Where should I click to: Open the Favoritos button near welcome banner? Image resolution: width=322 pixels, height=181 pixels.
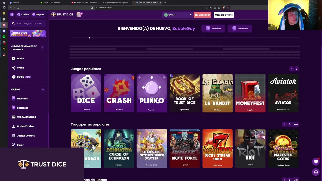pos(213,29)
